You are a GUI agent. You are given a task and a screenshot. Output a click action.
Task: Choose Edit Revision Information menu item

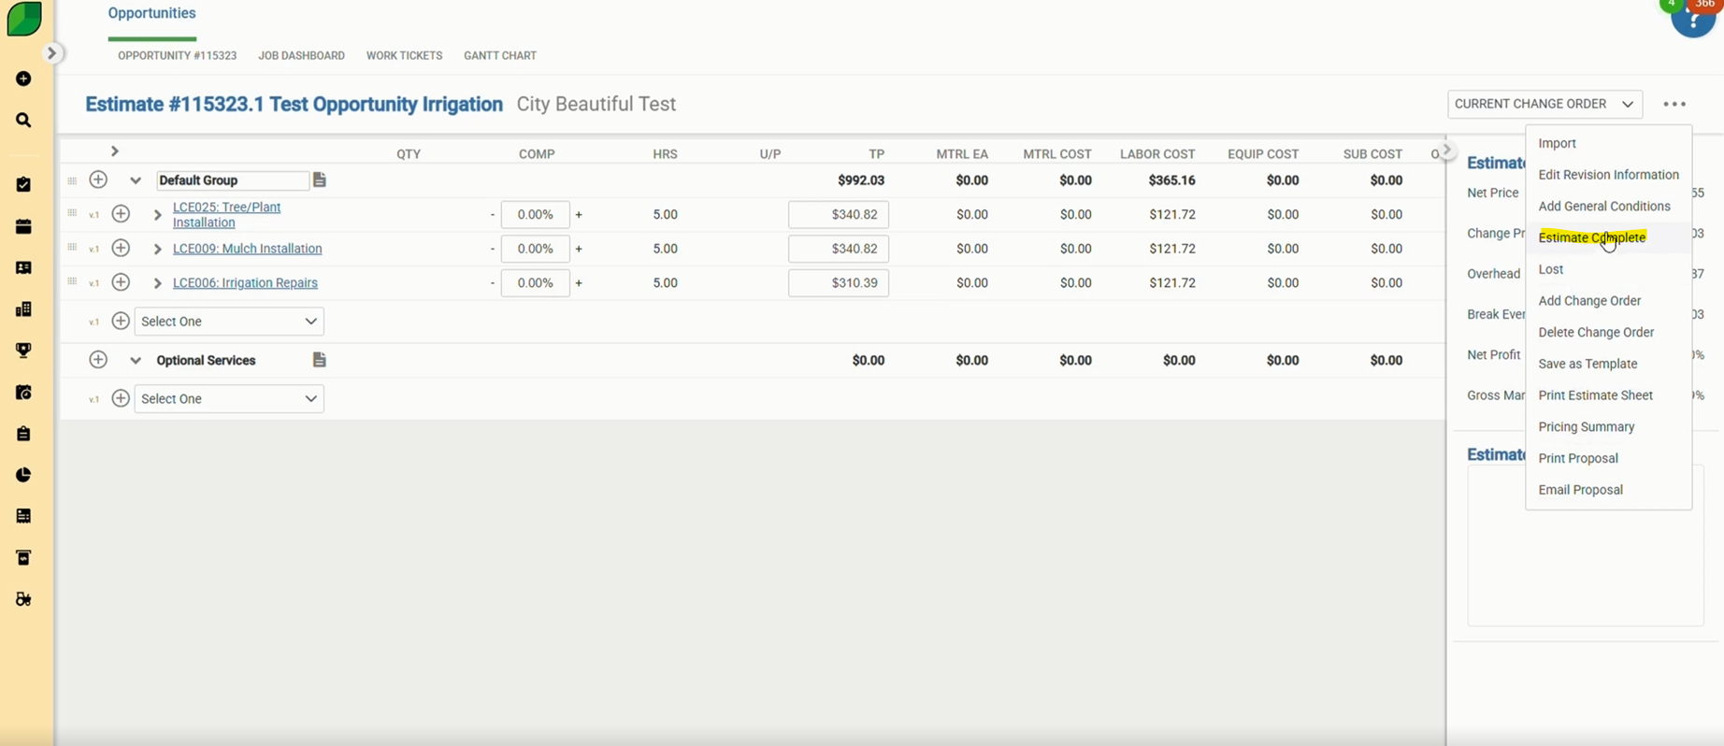point(1609,175)
